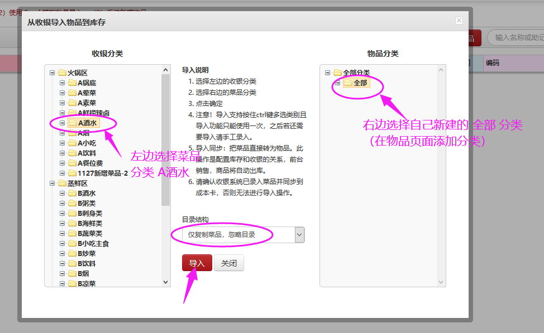Select the B海鲜类 category
The image size is (544, 333).
point(90,224)
